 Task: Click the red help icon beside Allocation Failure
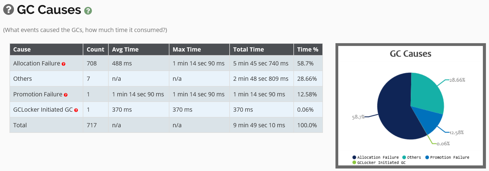coord(64,64)
